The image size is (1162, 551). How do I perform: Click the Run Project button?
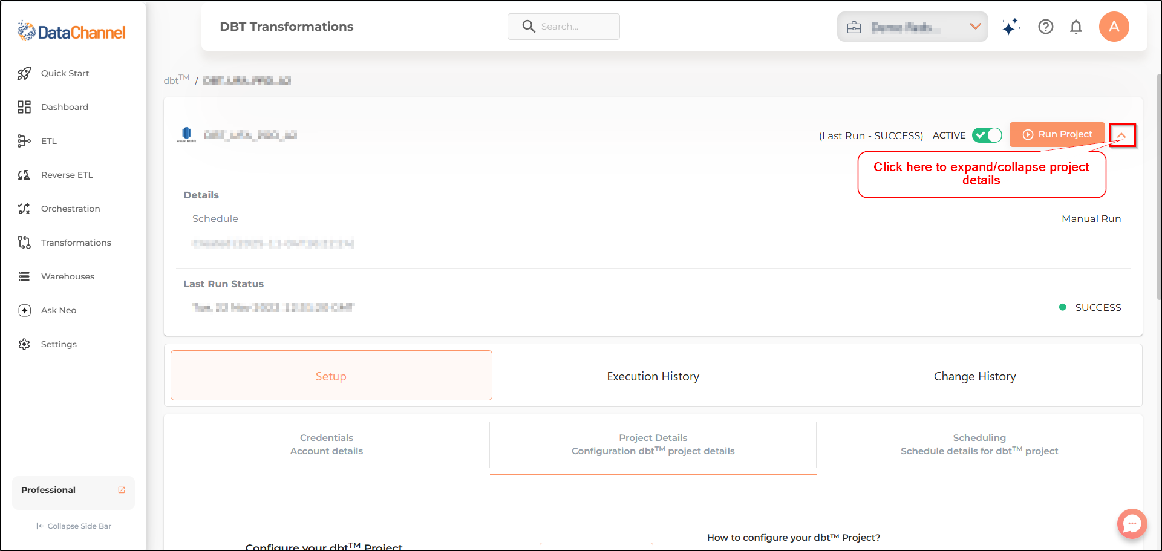point(1057,134)
